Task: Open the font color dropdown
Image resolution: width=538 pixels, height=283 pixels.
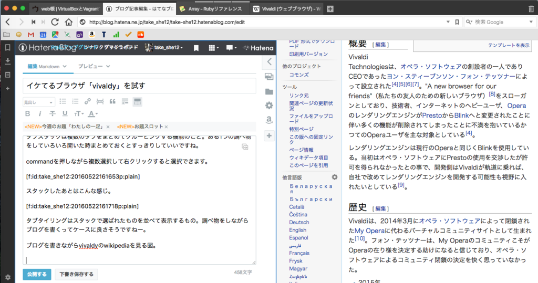Action: pos(92,113)
